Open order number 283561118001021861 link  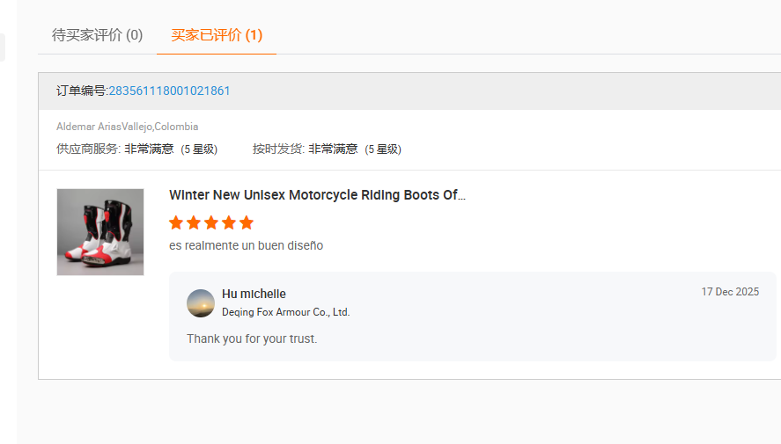[x=169, y=91]
